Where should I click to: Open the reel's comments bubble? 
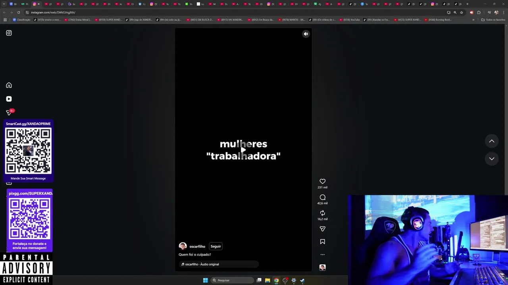322,197
